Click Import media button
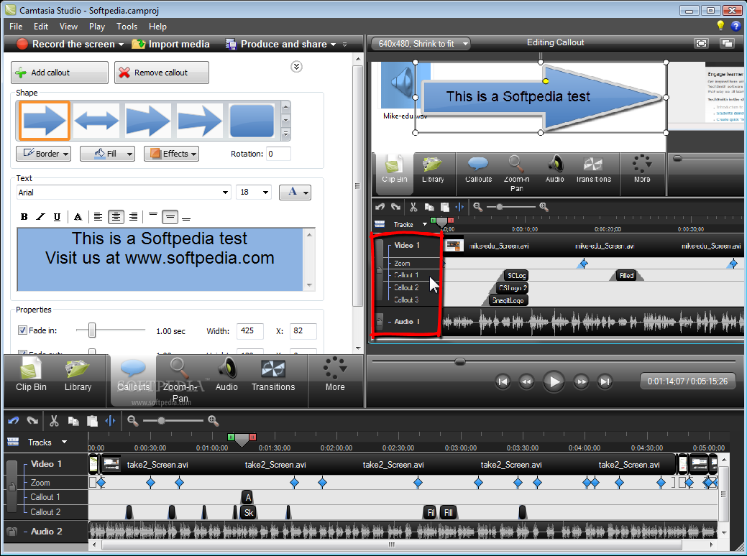 click(x=171, y=45)
